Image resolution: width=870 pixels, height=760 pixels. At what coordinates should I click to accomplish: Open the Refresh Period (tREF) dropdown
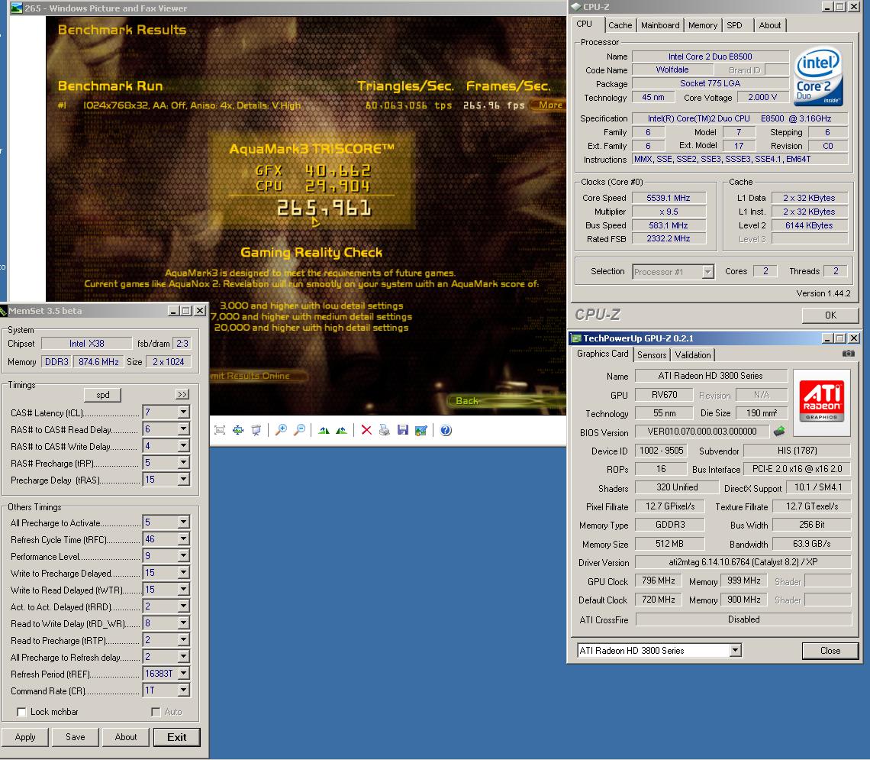(x=184, y=674)
